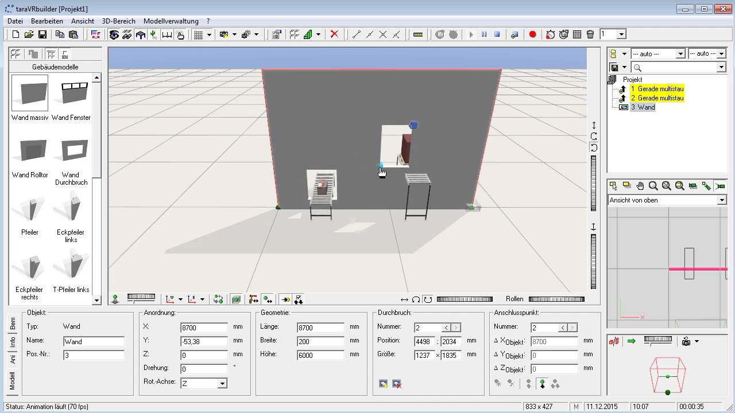
Task: Select second Gerade multistau tree item
Action: pyautogui.click(x=657, y=98)
